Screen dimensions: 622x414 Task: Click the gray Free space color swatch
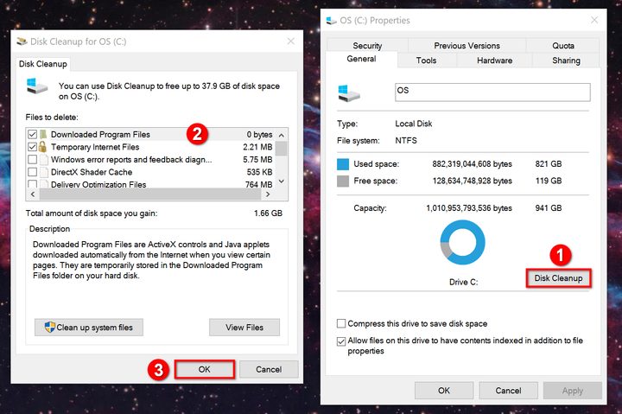tap(343, 181)
